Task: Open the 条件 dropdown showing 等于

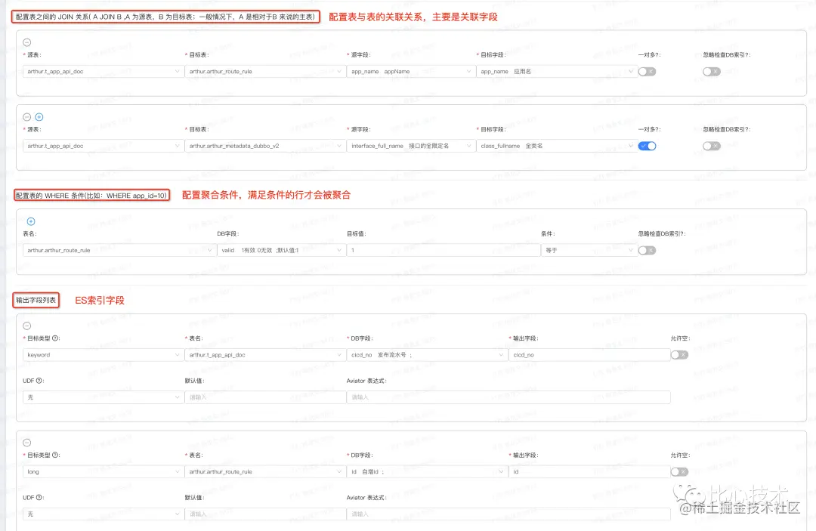Action: click(589, 251)
